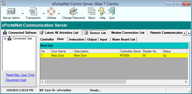Sort by the Description column header
This screenshot has width=192, height=94.
[x=96, y=51]
